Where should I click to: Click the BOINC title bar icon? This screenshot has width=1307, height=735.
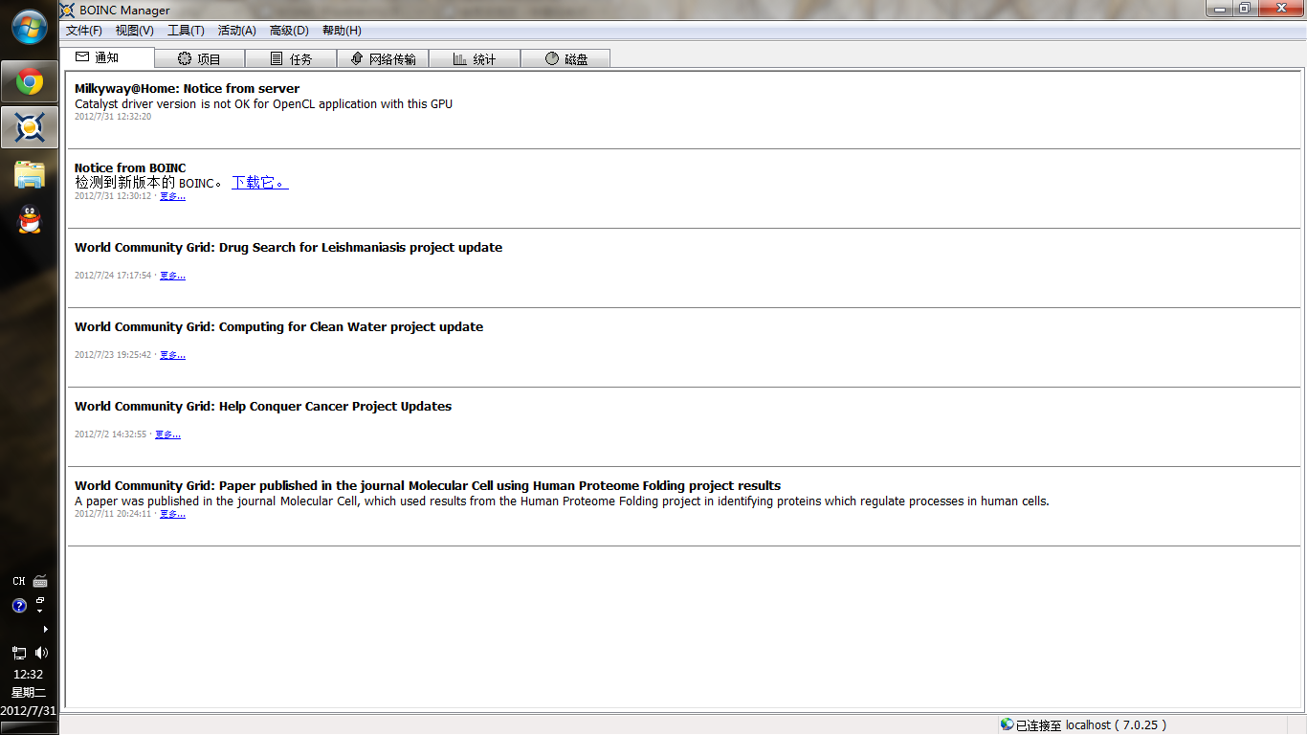click(x=67, y=10)
